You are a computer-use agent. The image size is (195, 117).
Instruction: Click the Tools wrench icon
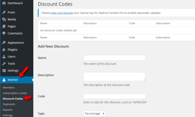click(4, 63)
